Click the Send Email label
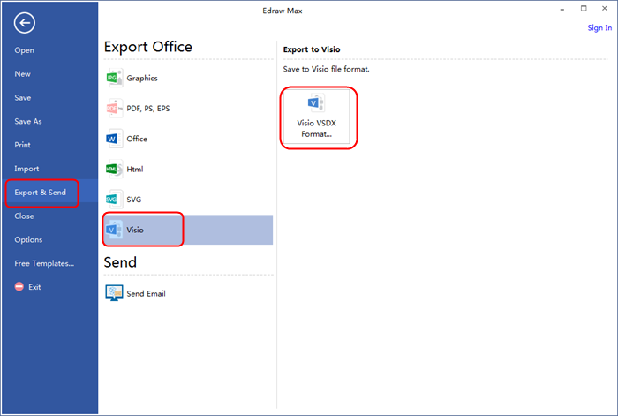 click(x=146, y=293)
